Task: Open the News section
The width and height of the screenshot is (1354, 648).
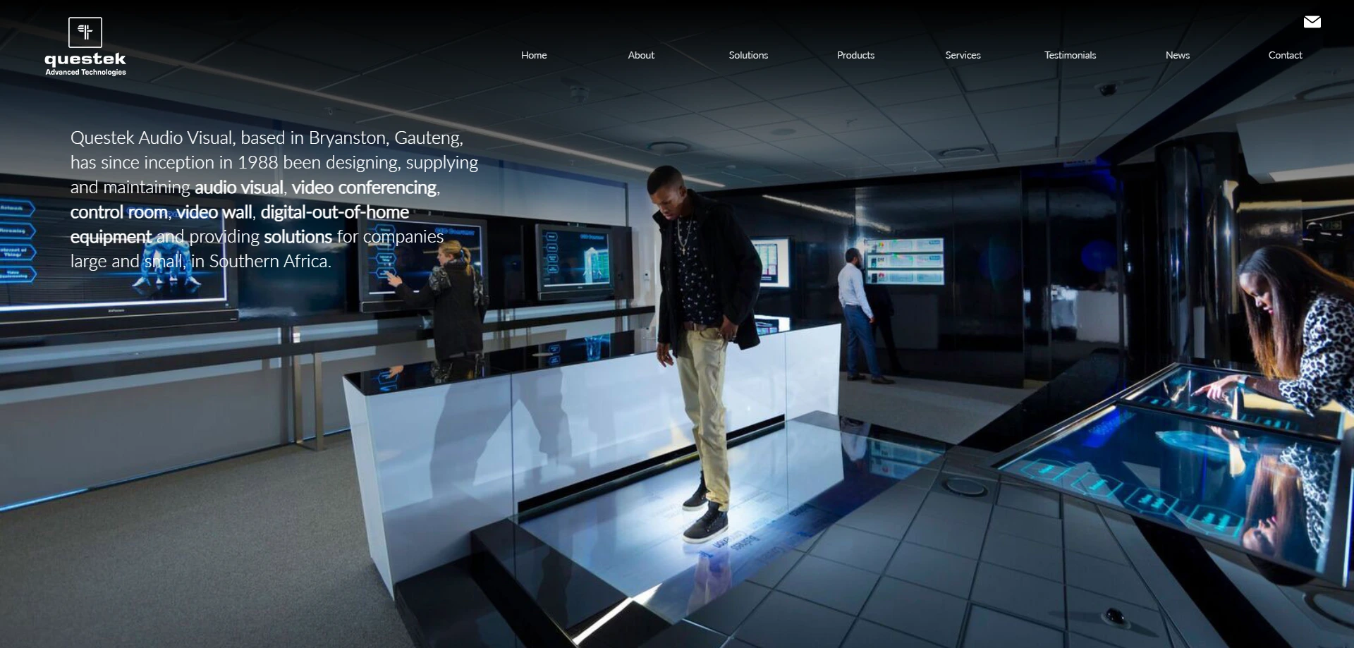Action: tap(1177, 55)
